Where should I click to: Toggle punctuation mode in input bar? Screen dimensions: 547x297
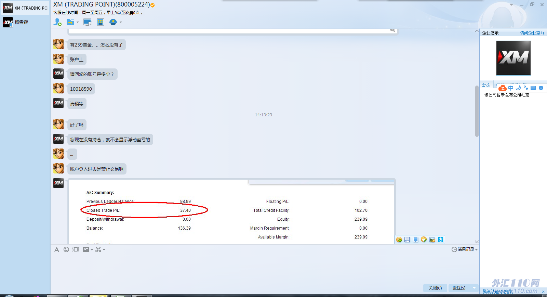[526, 88]
